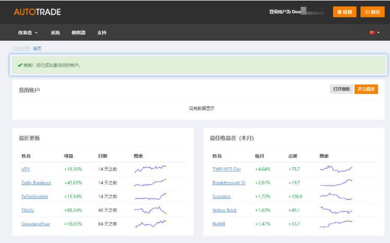The width and height of the screenshot is (390, 243).
Task: Open the TWR MTS Dar link
Action: (x=226, y=169)
